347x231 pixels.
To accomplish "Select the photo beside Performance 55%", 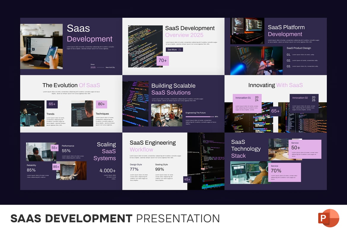I will [41, 152].
